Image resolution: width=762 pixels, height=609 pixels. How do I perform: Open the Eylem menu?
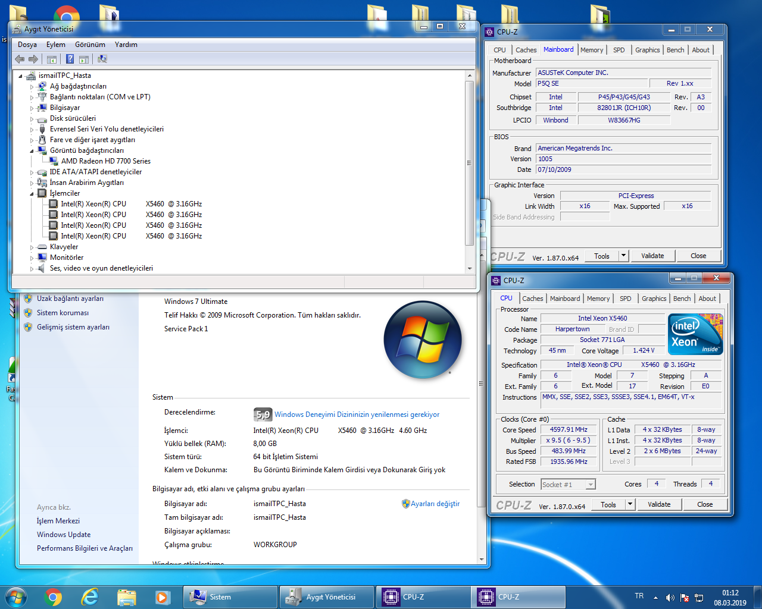56,45
